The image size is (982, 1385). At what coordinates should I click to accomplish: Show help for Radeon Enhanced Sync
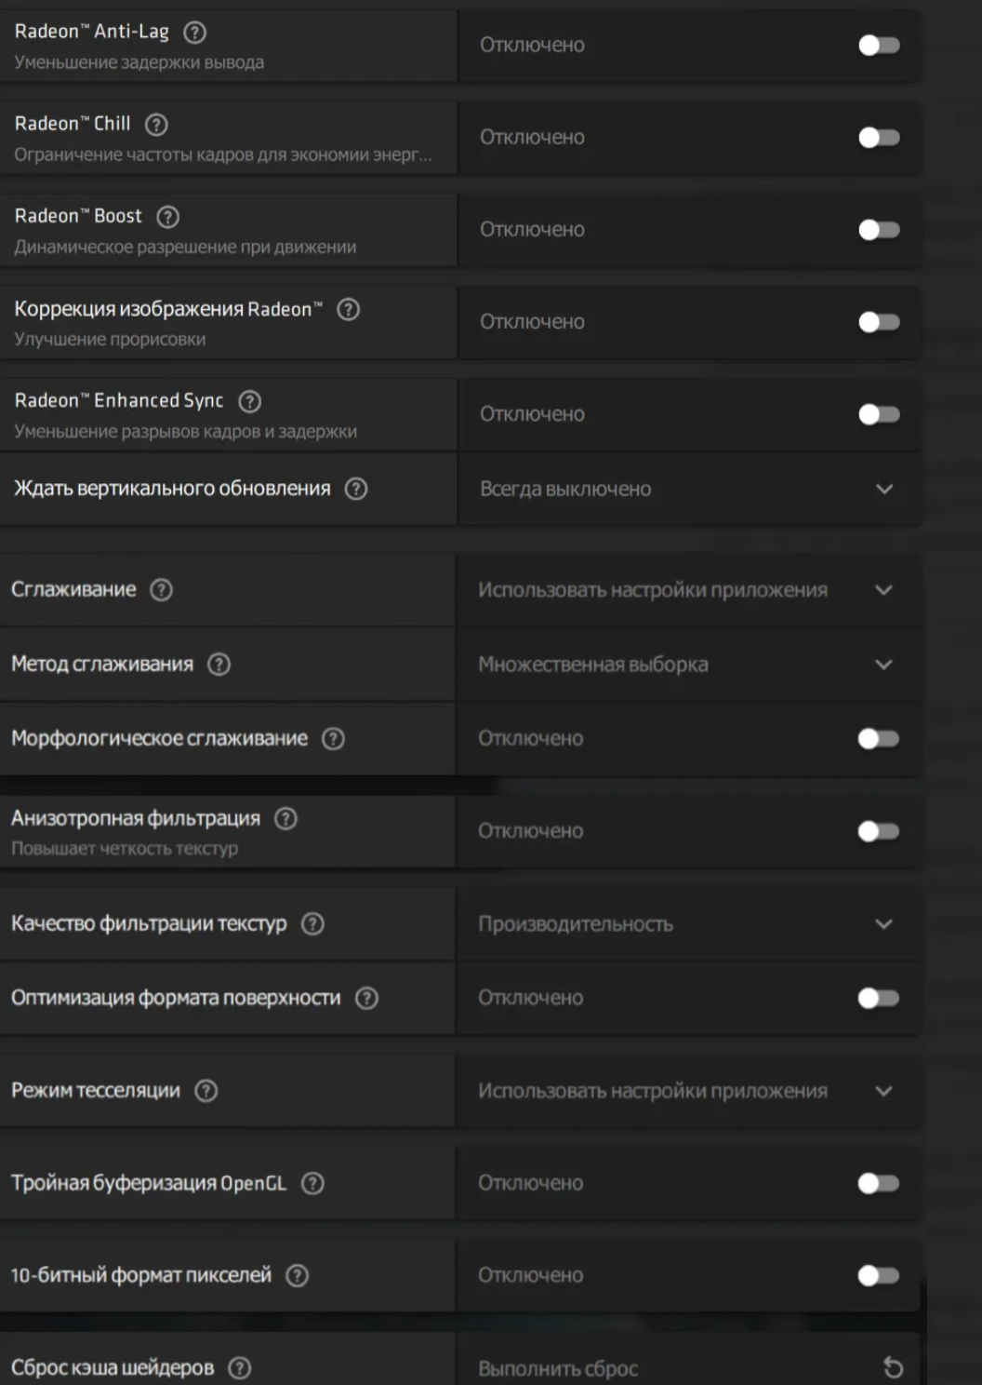coord(249,401)
